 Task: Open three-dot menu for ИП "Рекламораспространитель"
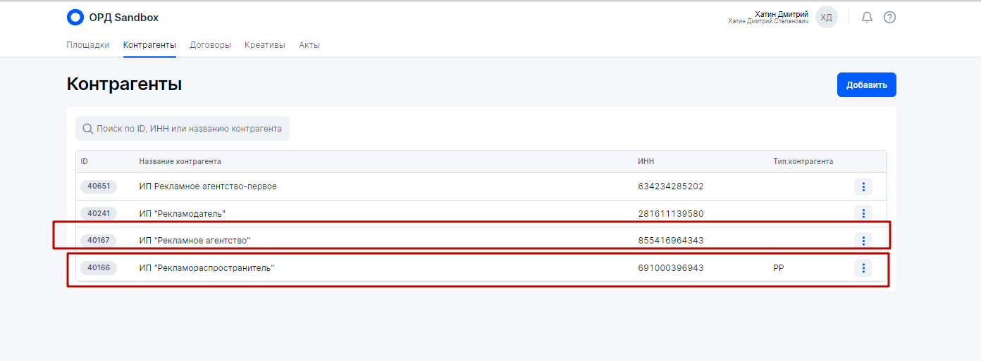coord(863,268)
